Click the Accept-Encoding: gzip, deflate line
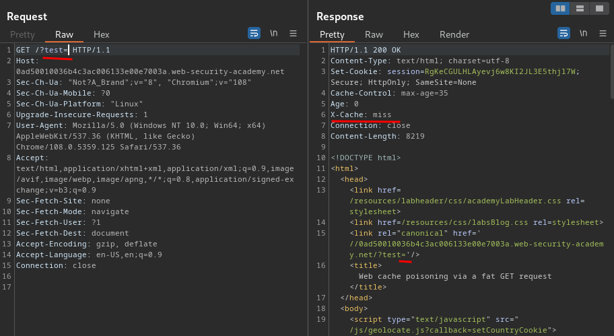 (87, 244)
